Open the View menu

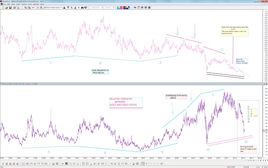click(13, 4)
